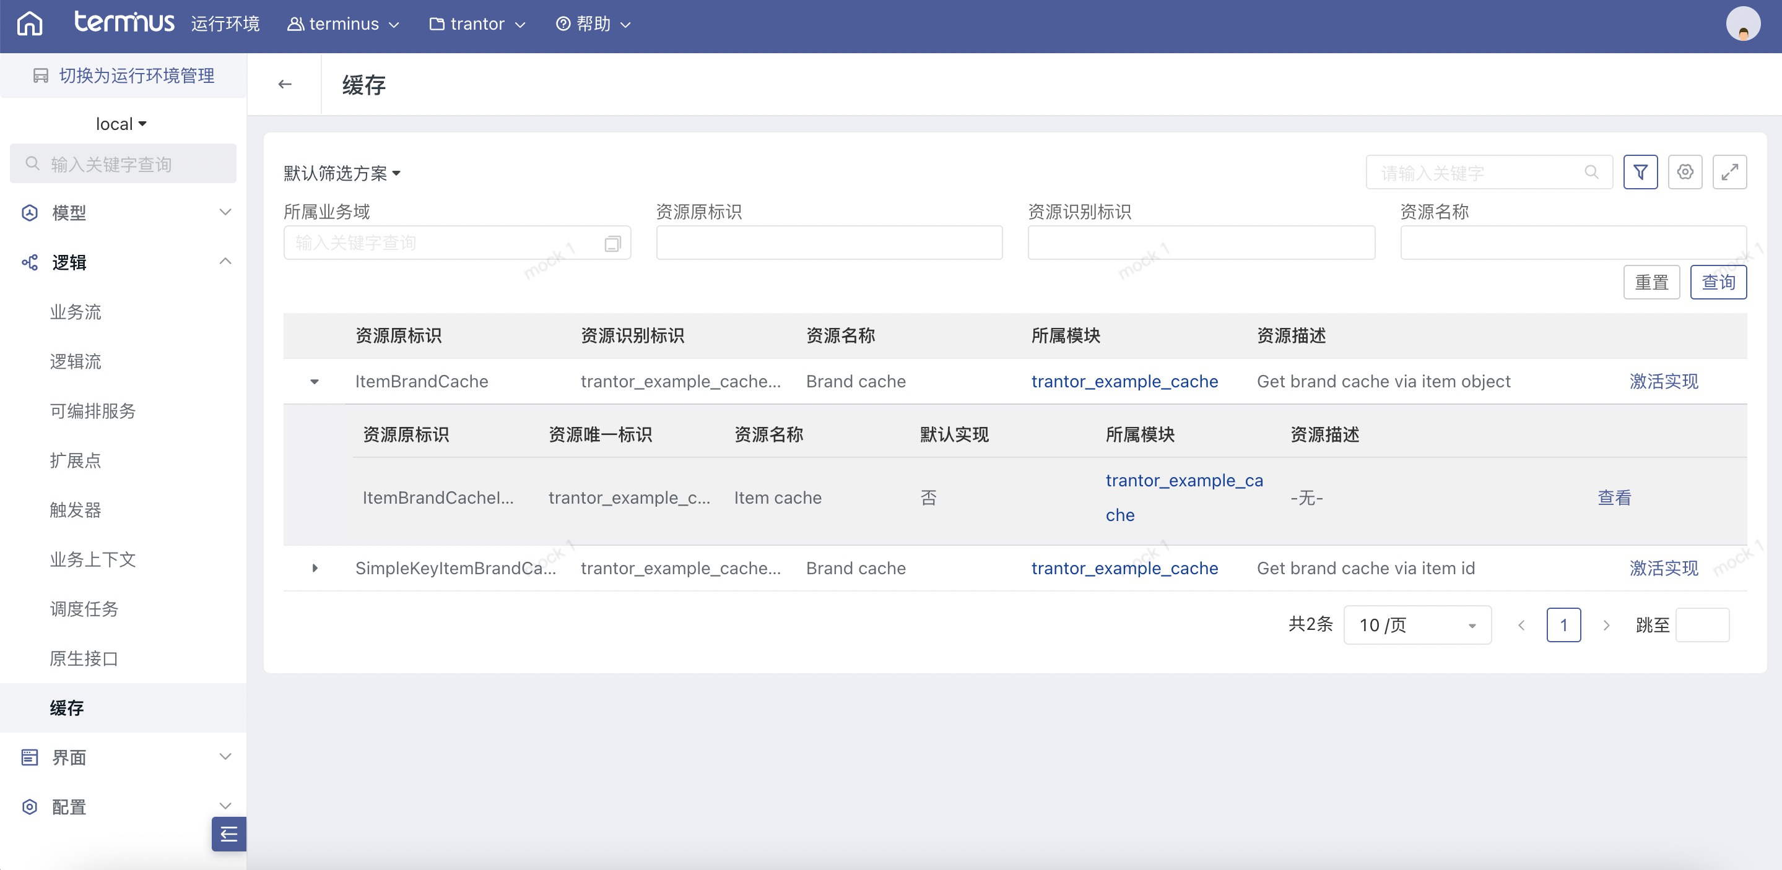Screen dimensions: 1782x870
Task: Click 激活实现 for ItemBrandCache row
Action: click(1663, 381)
